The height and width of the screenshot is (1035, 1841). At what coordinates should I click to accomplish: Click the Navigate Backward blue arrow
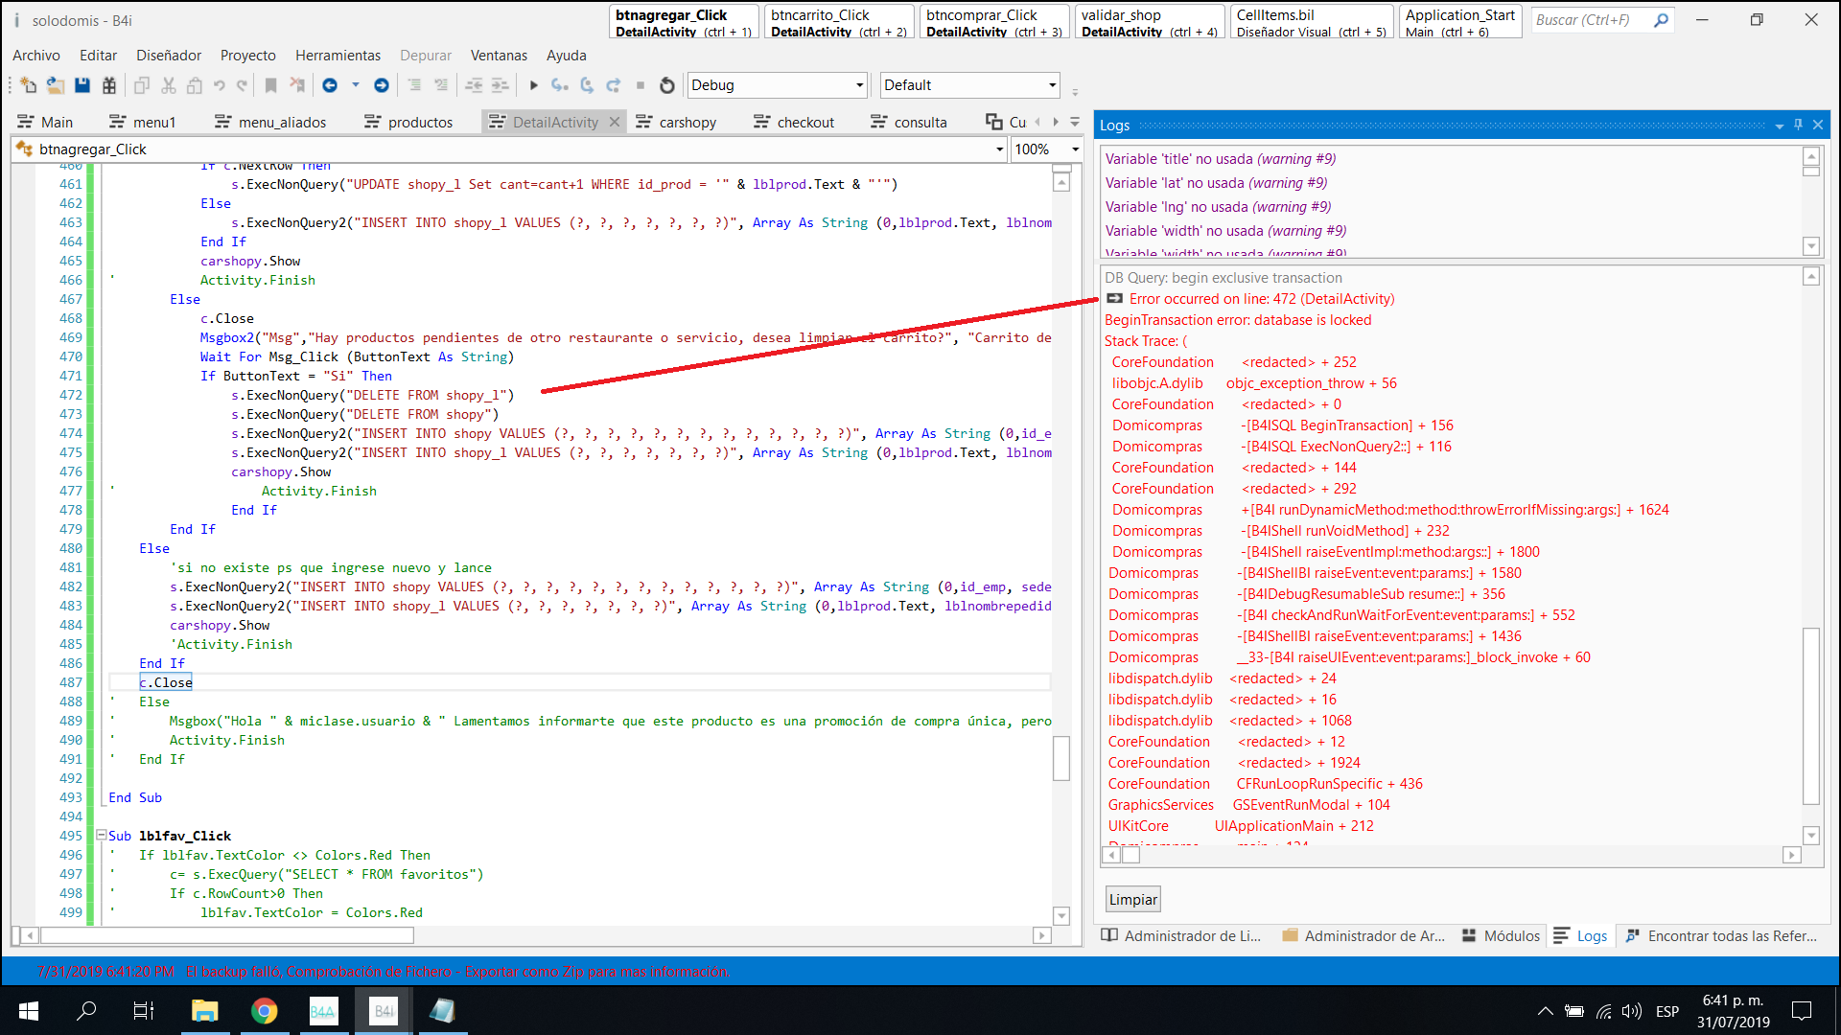330,85
